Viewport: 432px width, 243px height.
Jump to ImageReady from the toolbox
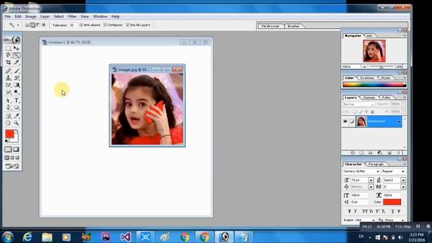pos(12,166)
